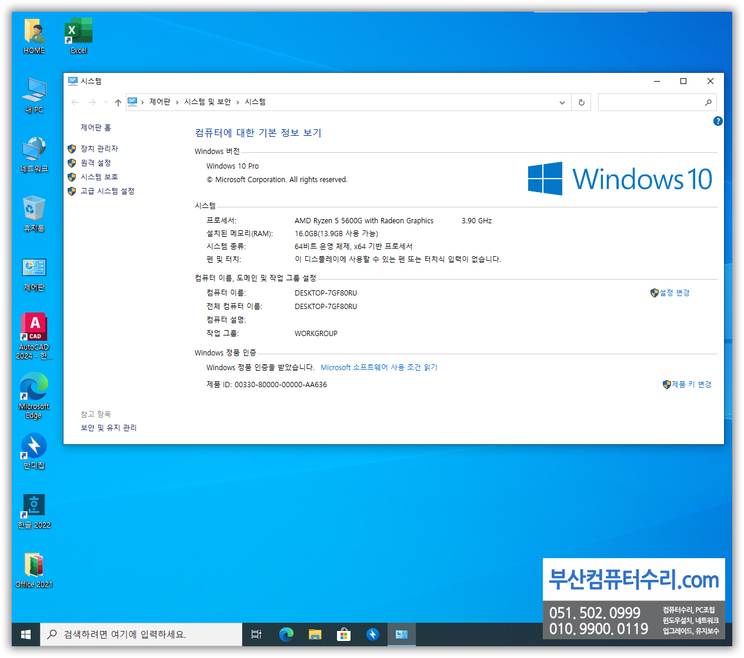
Task: Open File Explorer from the taskbar
Action: coord(315,634)
